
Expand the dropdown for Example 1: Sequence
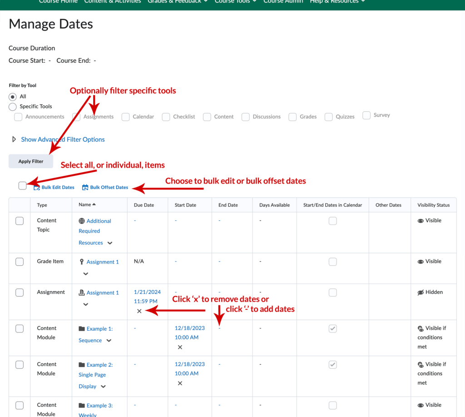point(108,340)
